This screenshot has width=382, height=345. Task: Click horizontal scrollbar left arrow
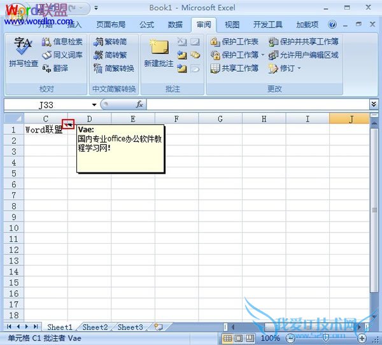233,327
